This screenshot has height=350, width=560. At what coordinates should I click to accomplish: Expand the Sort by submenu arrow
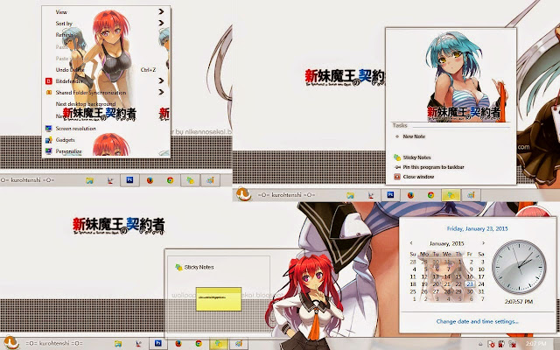161,24
